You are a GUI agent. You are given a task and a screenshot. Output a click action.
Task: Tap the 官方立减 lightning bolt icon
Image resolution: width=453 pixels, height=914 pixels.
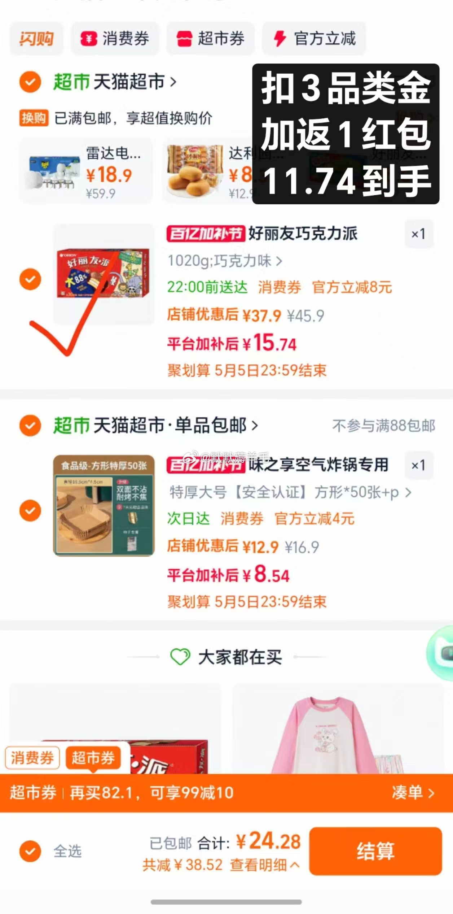tap(280, 39)
